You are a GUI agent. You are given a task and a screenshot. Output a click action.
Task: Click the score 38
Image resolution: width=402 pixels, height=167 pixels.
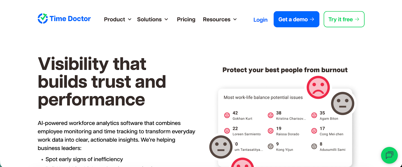[279, 113]
